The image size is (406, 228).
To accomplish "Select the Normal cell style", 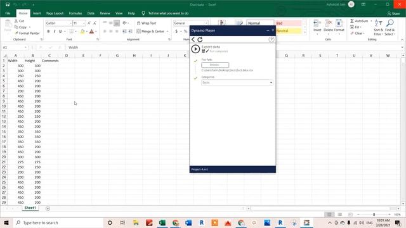I will pos(260,23).
